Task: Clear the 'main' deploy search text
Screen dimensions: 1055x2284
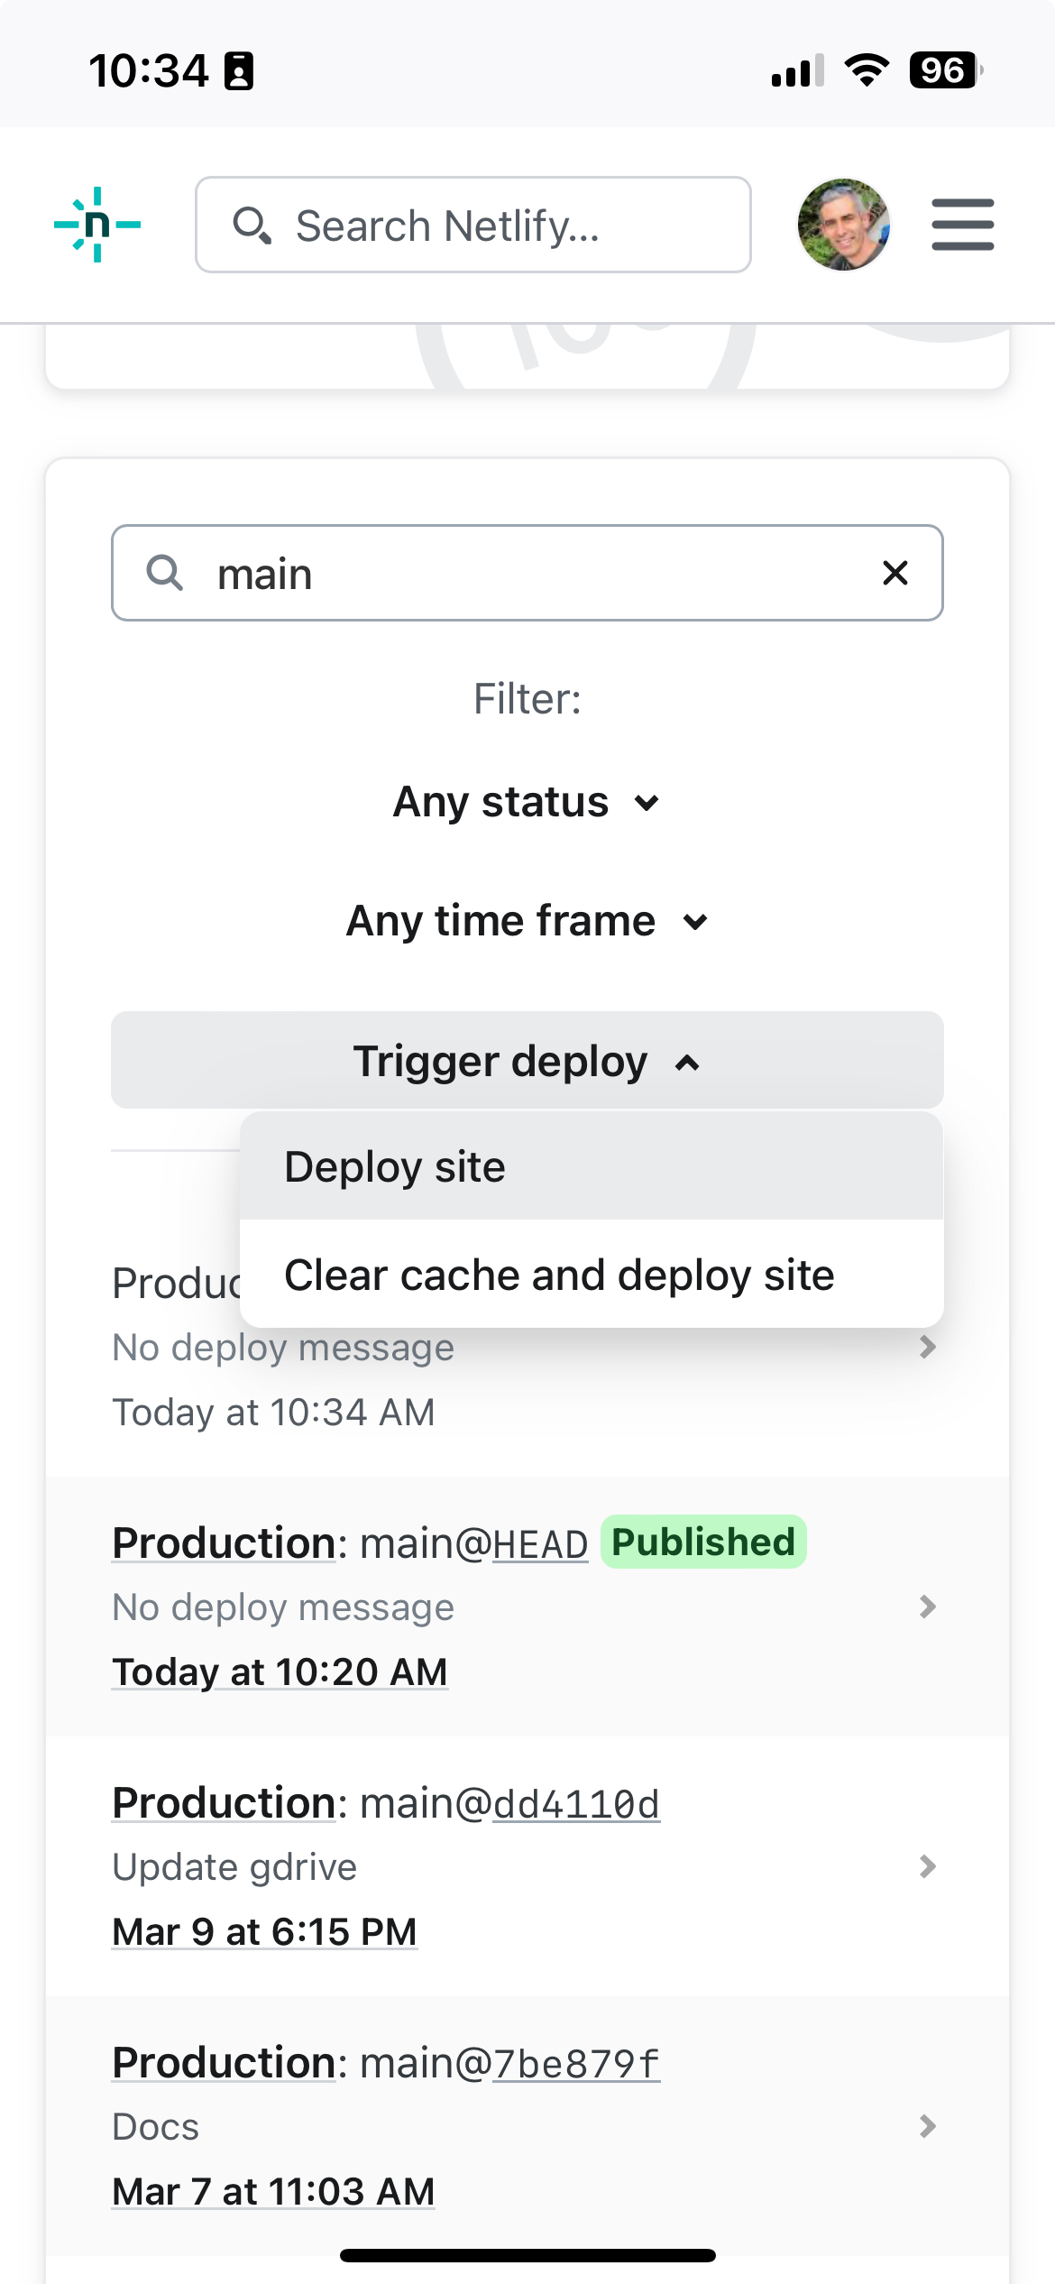Action: (895, 573)
